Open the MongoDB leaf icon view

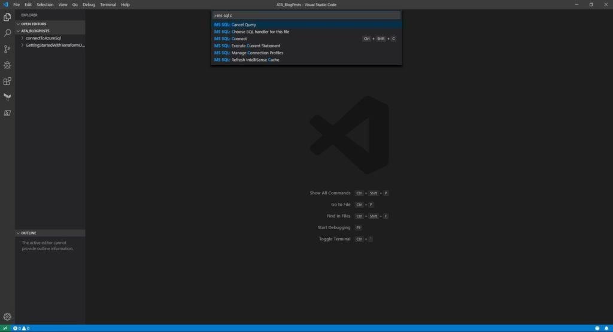click(7, 97)
